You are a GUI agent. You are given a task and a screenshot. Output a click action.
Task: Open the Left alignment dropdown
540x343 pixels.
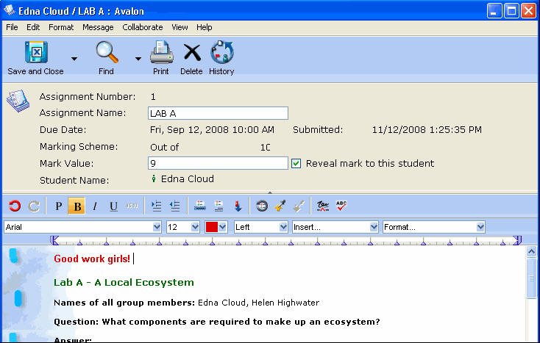point(283,228)
